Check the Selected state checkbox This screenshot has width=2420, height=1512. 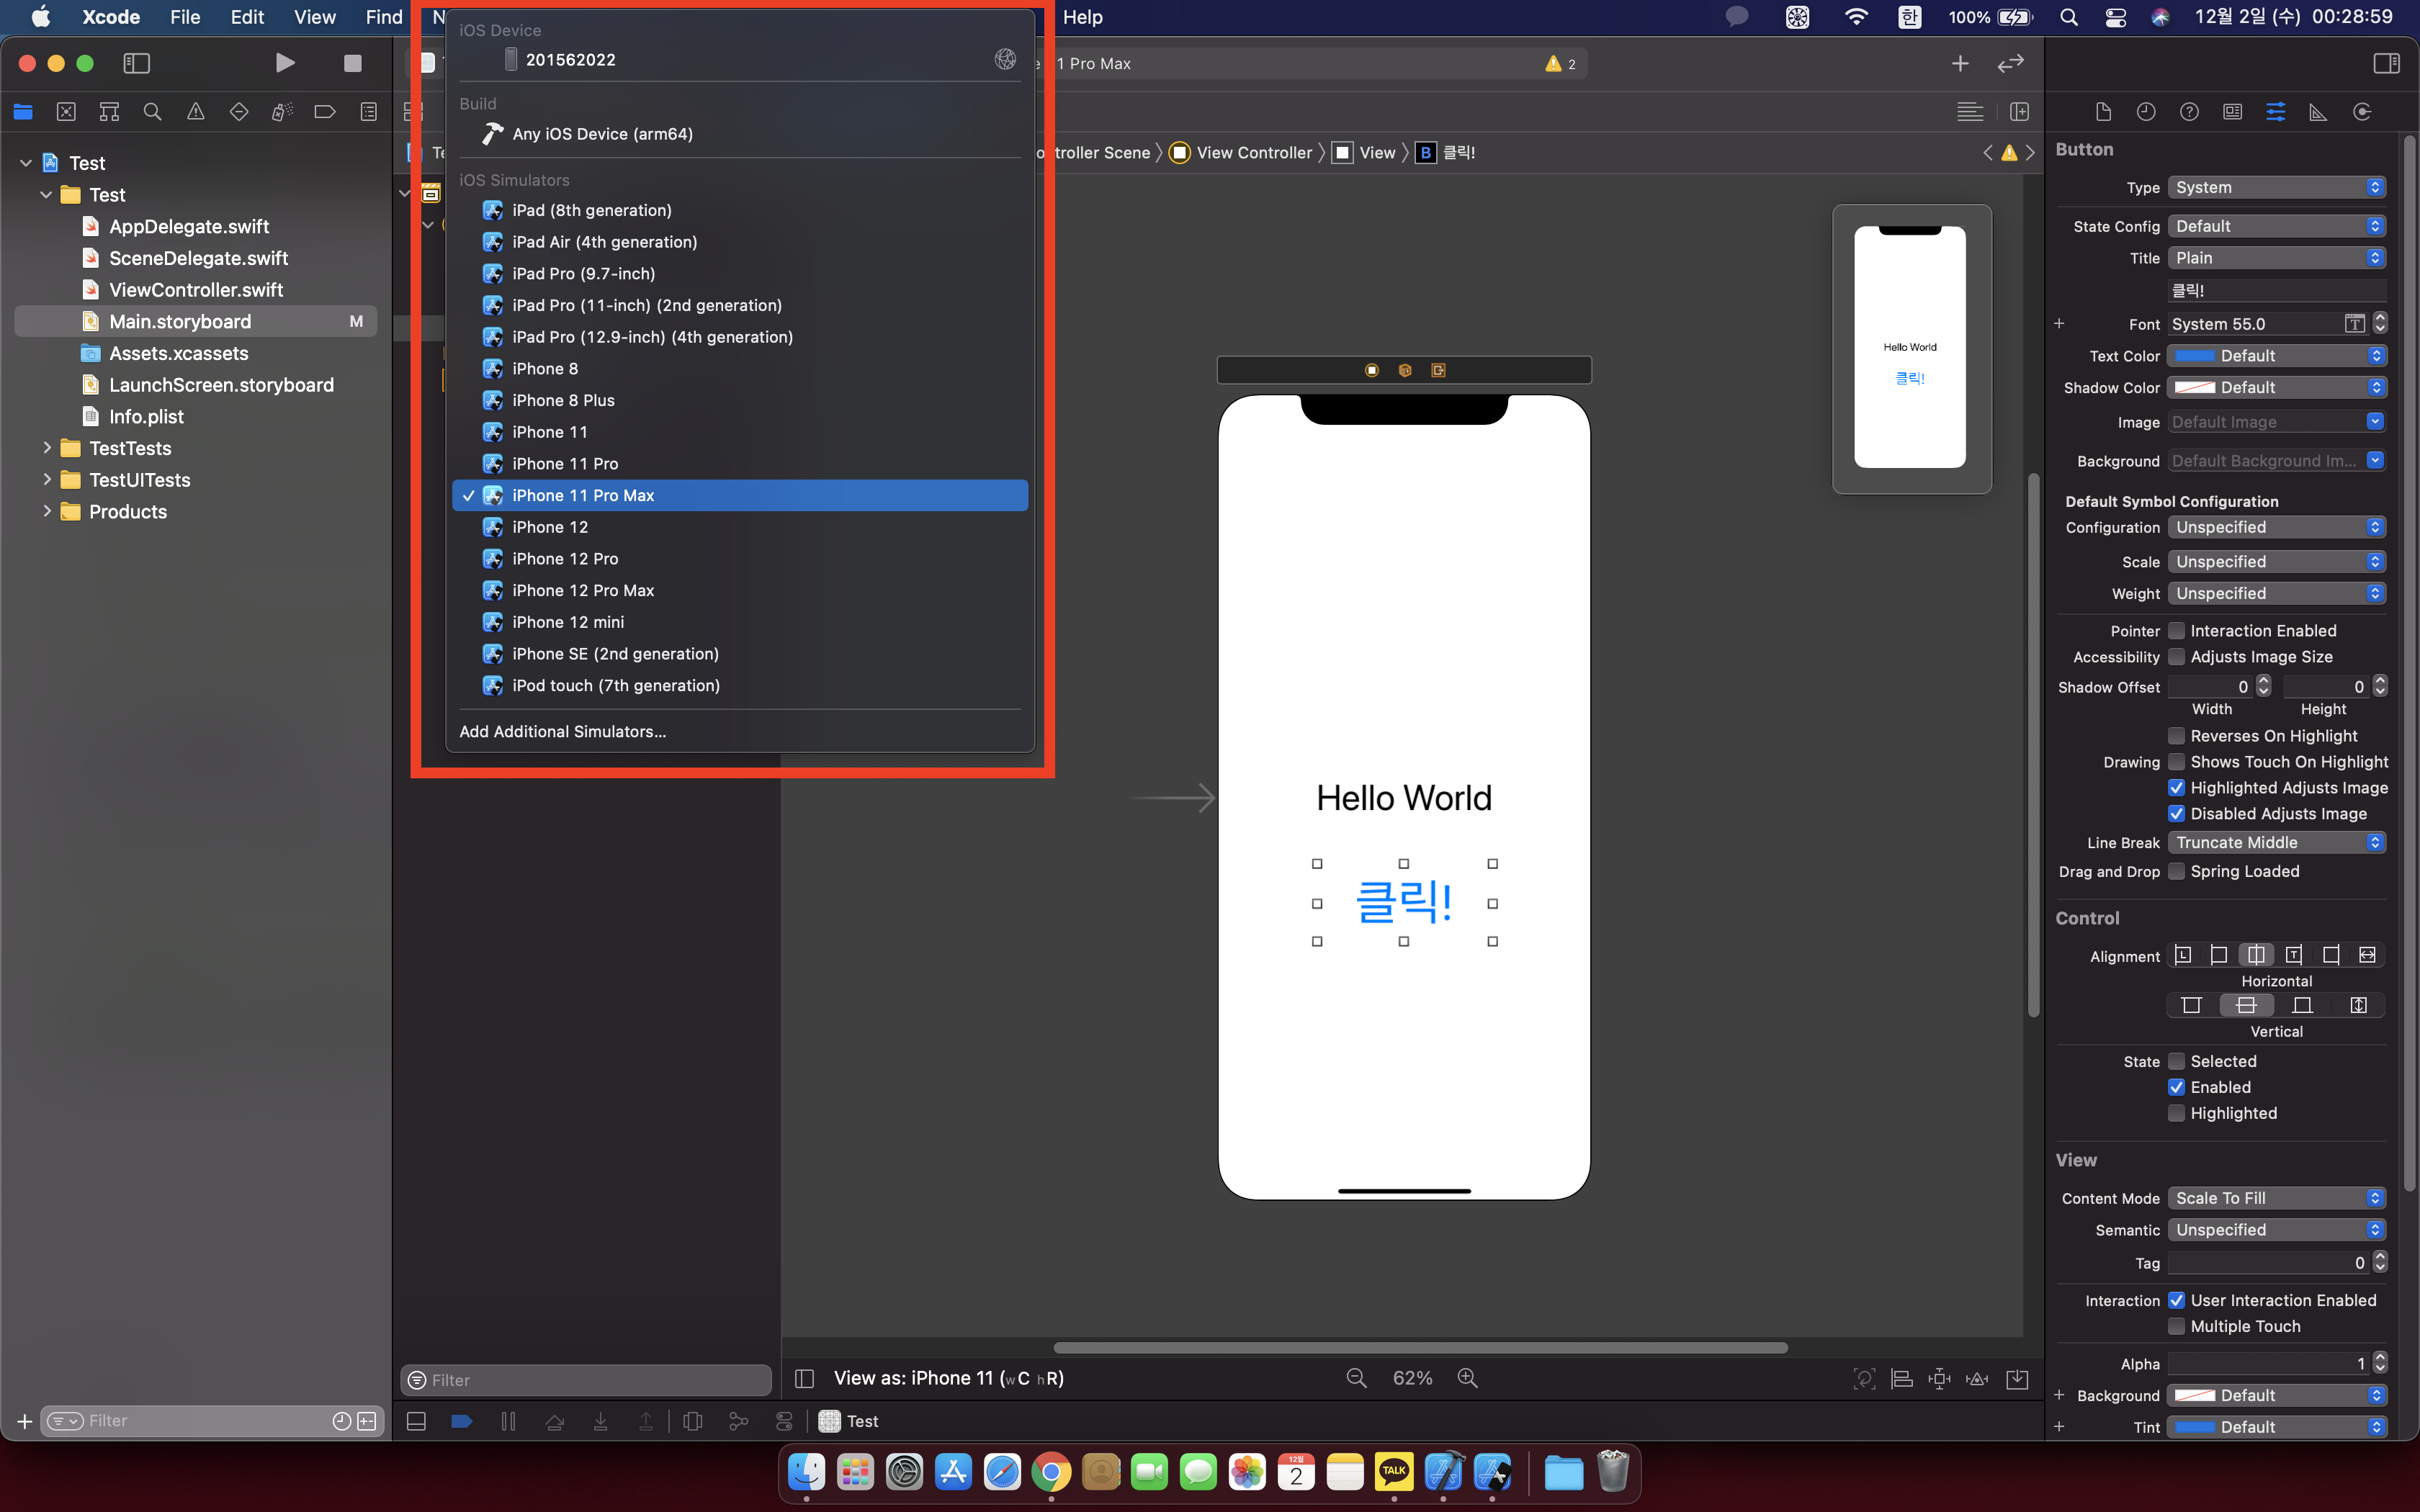[2176, 1061]
